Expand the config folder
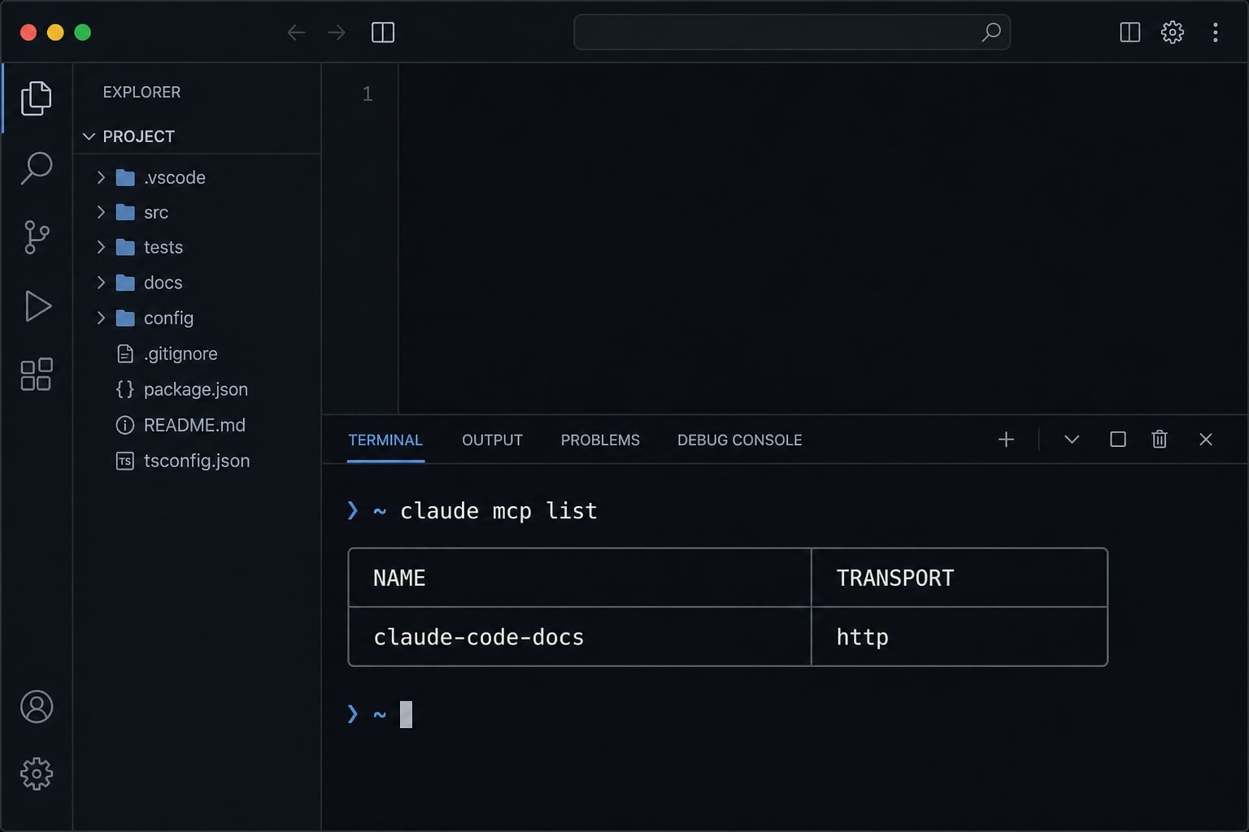 click(101, 318)
